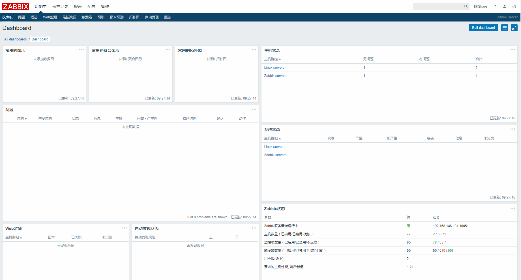
Task: Toggle fullscreen kiosk mode icon
Action: 514,28
